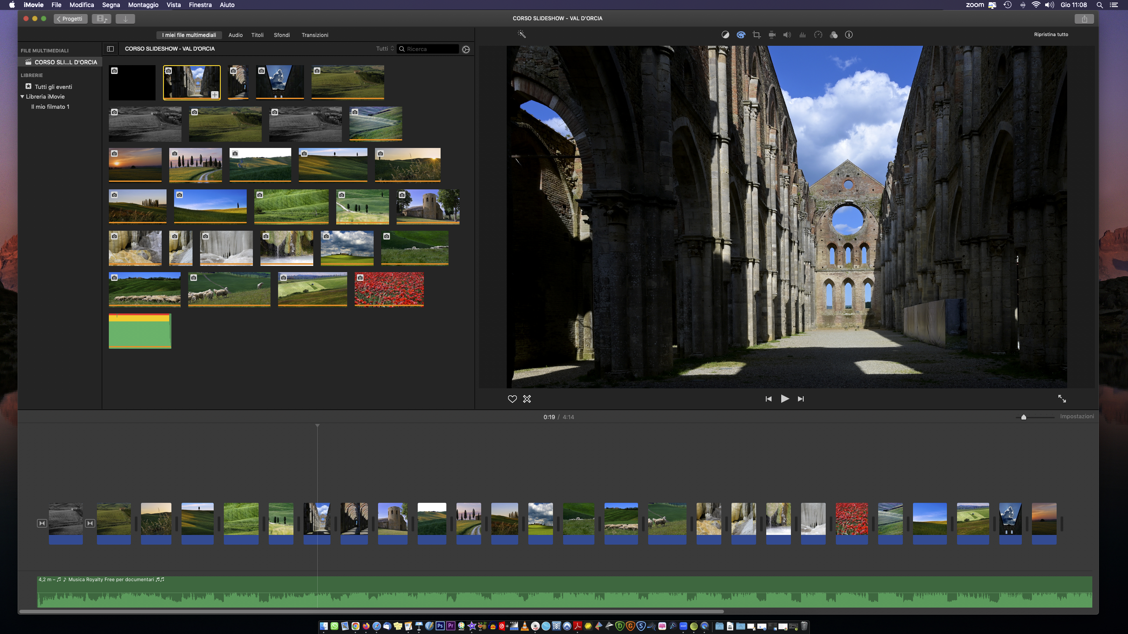The height and width of the screenshot is (634, 1128).
Task: Click the magic wand auto-enhance icon
Action: pos(522,34)
